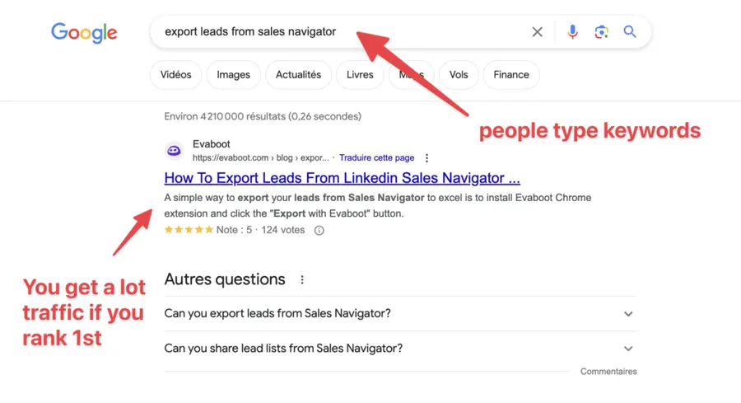Open the Actualités filter tab

tap(298, 75)
